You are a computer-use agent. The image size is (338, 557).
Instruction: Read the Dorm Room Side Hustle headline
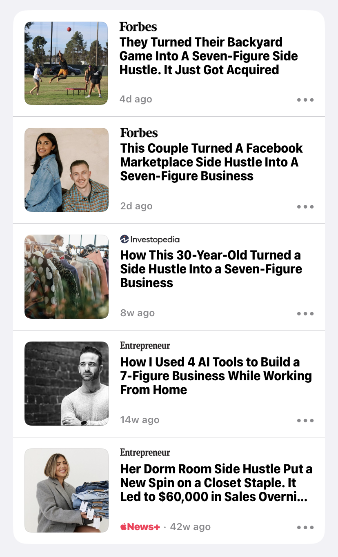[216, 483]
